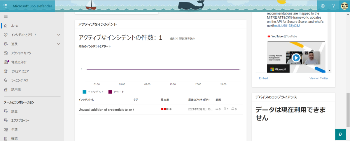Open デバイスのコンプライアンス card more options

point(330,97)
